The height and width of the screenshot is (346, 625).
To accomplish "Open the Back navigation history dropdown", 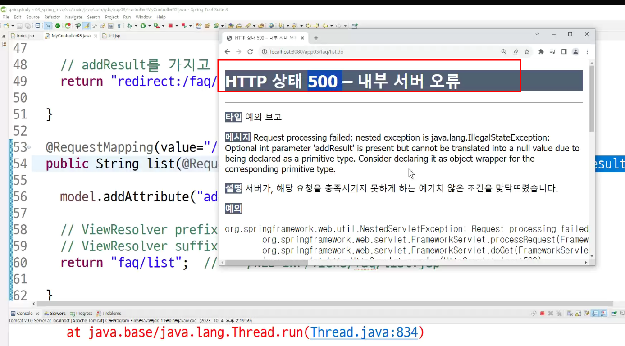I will pos(331,26).
